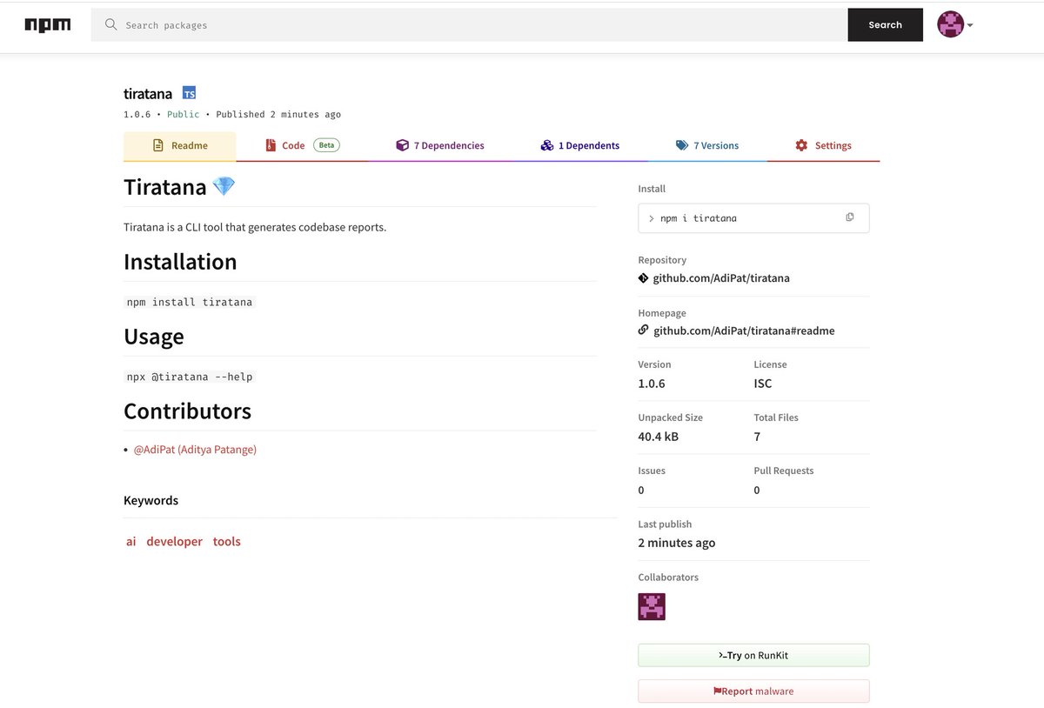This screenshot has height=708, width=1044.
Task: Open the 7 Dependencies tab
Action: click(439, 146)
